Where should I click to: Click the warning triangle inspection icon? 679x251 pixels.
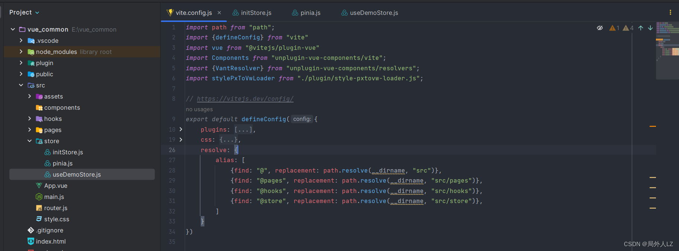click(612, 28)
